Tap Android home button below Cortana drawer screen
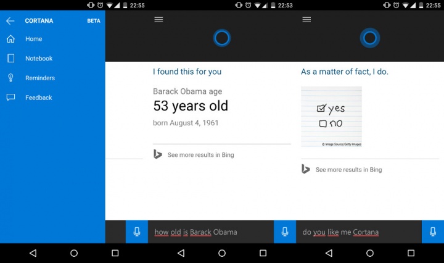 click(x=74, y=253)
